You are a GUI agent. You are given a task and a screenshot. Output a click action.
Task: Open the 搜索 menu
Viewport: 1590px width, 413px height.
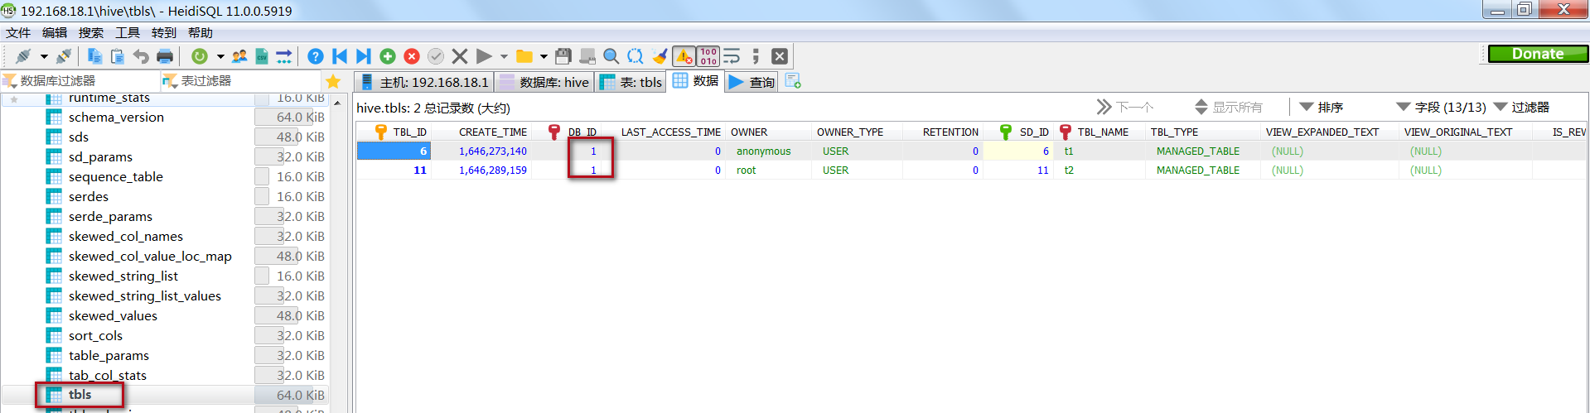point(91,32)
